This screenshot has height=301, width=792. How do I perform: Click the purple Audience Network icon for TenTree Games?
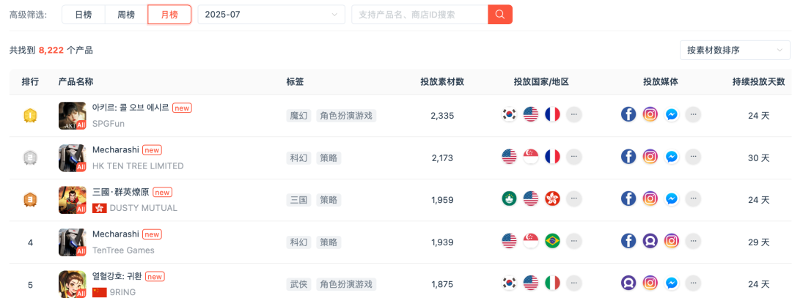(650, 241)
